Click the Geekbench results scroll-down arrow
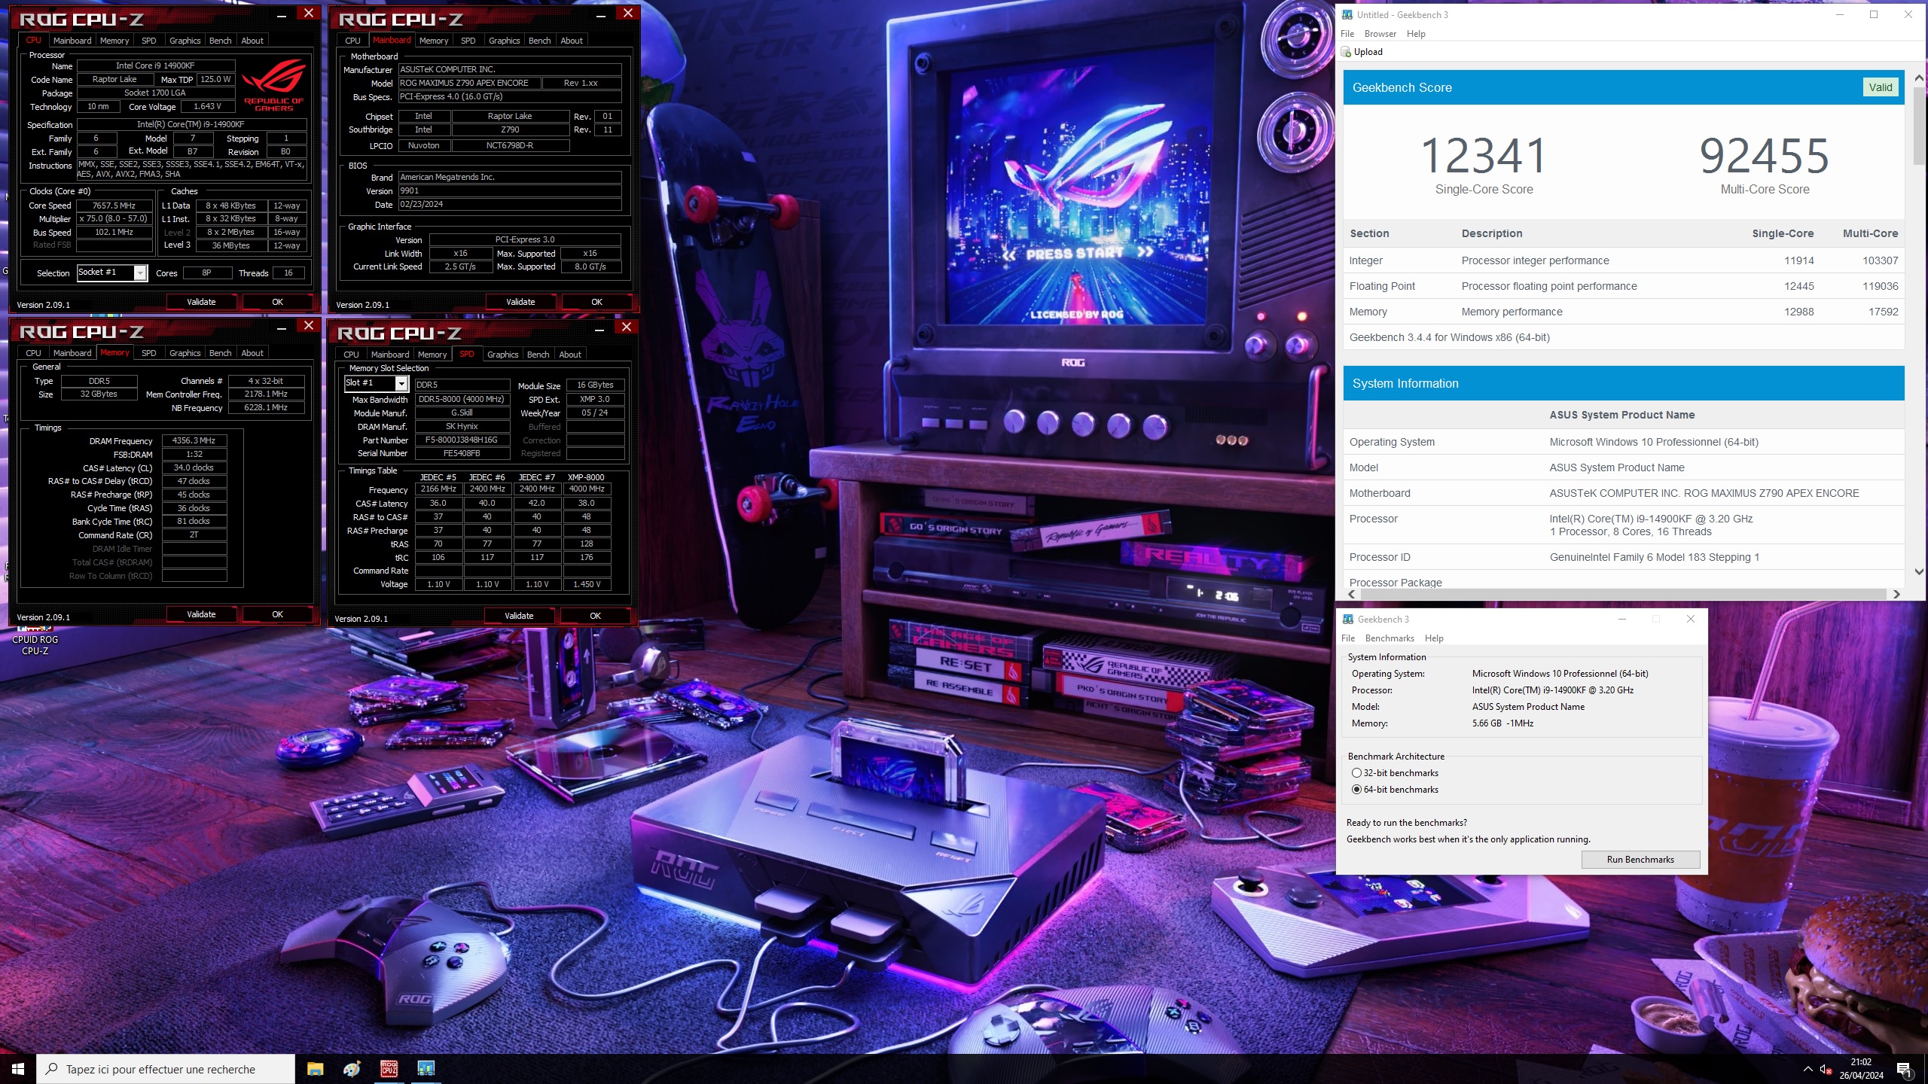1928x1084 pixels. pyautogui.click(x=1919, y=572)
